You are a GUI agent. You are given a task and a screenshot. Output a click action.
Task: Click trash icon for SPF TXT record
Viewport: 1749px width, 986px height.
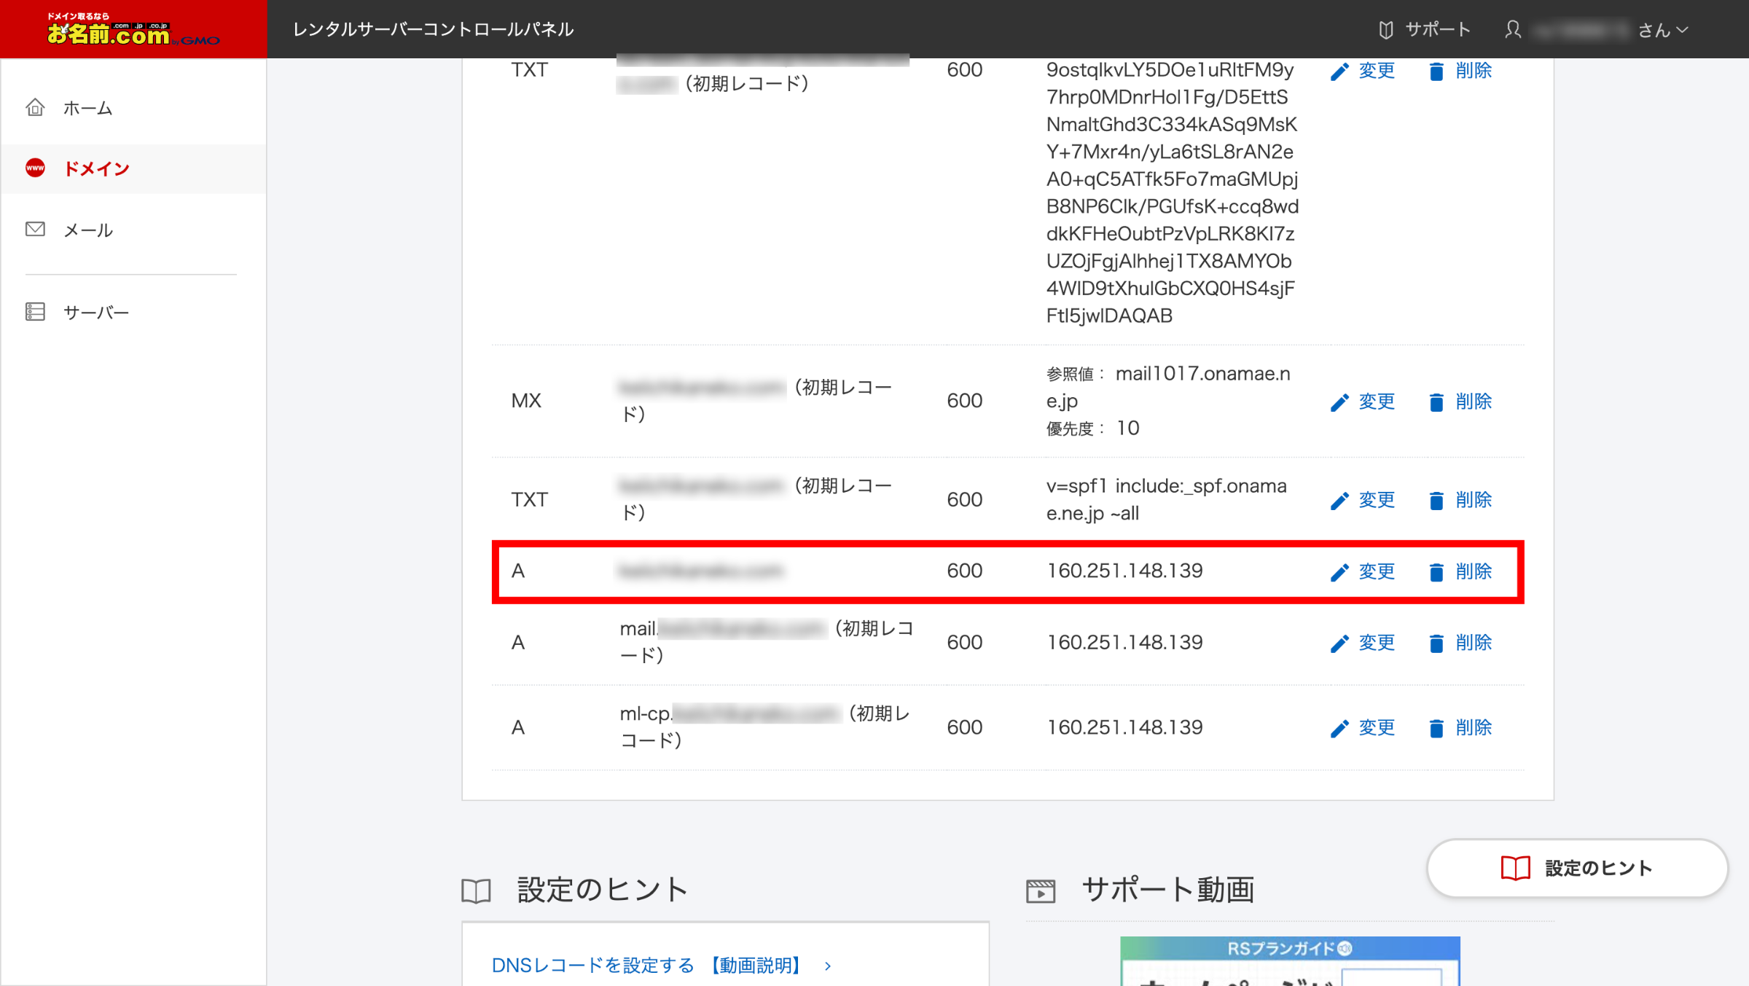[1436, 501]
